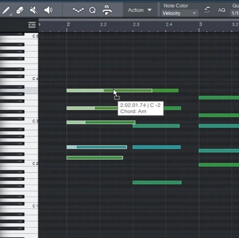Image resolution: width=239 pixels, height=238 pixels.
Task: Click bar 3 marker in timeline ruler
Action: pyautogui.click(x=200, y=24)
